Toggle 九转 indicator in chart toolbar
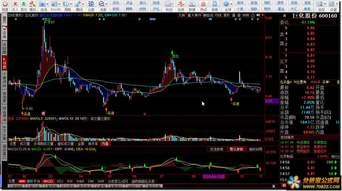The image size is (342, 191). click(x=182, y=15)
